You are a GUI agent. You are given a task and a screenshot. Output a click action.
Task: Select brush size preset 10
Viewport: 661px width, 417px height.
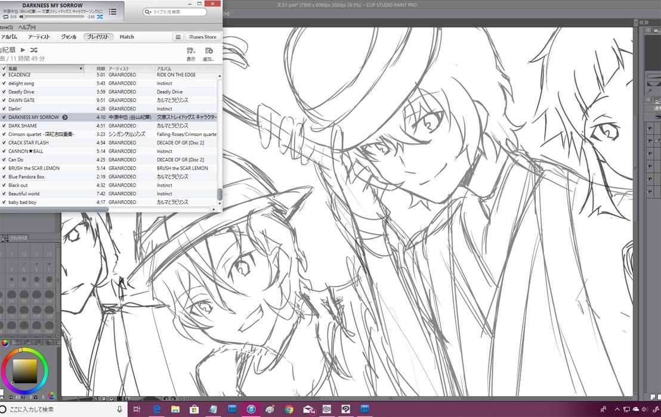pyautogui.click(x=11, y=280)
